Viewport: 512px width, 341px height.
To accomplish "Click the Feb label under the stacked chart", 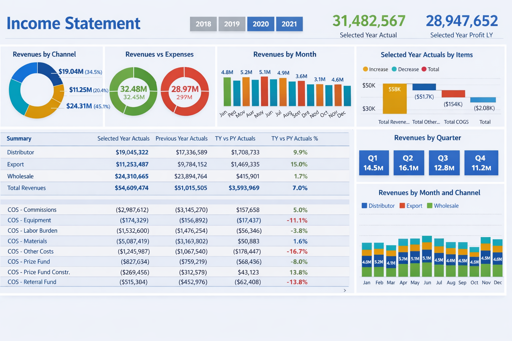I will [x=379, y=282].
